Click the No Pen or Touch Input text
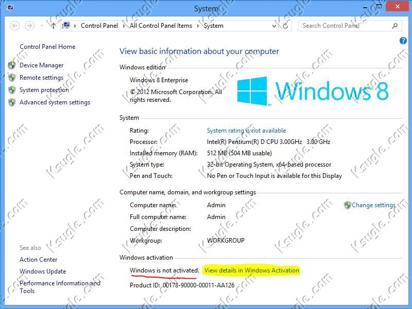 pos(274,176)
